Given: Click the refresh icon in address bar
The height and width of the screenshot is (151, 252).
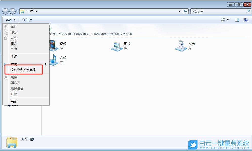Looking at the screenshot, I should tap(185, 11).
